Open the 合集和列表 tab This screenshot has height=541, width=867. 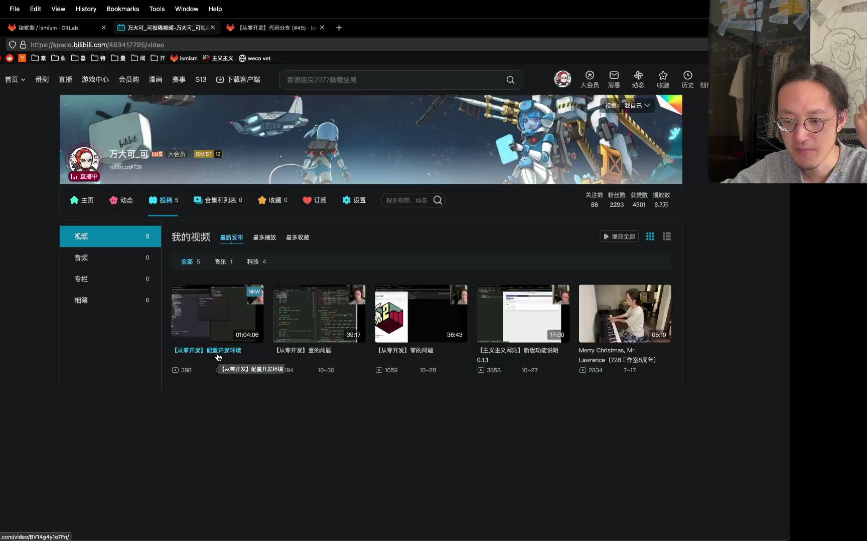point(218,200)
